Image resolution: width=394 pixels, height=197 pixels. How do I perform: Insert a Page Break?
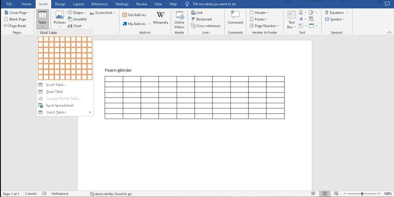pos(15,26)
